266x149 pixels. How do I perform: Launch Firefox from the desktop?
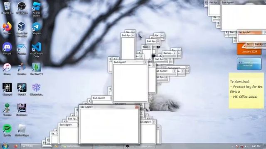coord(7,28)
